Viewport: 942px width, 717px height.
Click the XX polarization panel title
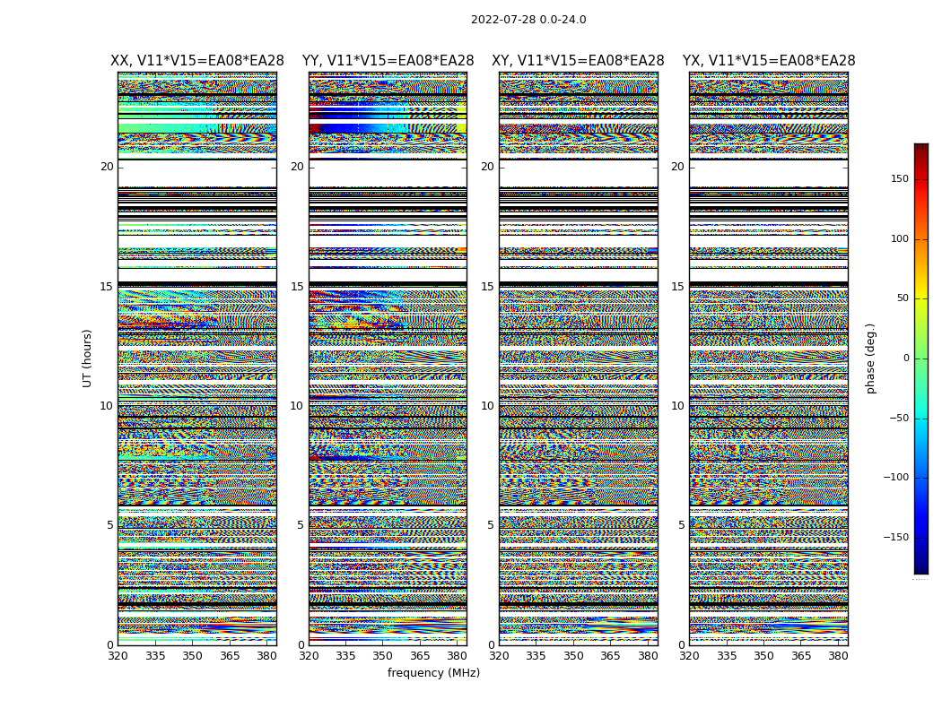coord(197,61)
